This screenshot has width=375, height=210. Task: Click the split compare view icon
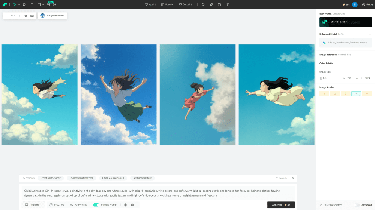click(x=219, y=4)
